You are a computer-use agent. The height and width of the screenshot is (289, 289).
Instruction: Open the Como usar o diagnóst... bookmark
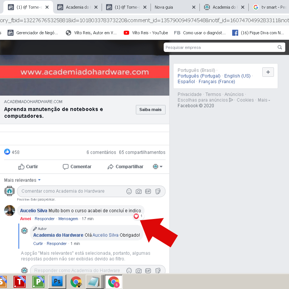tap(200, 33)
